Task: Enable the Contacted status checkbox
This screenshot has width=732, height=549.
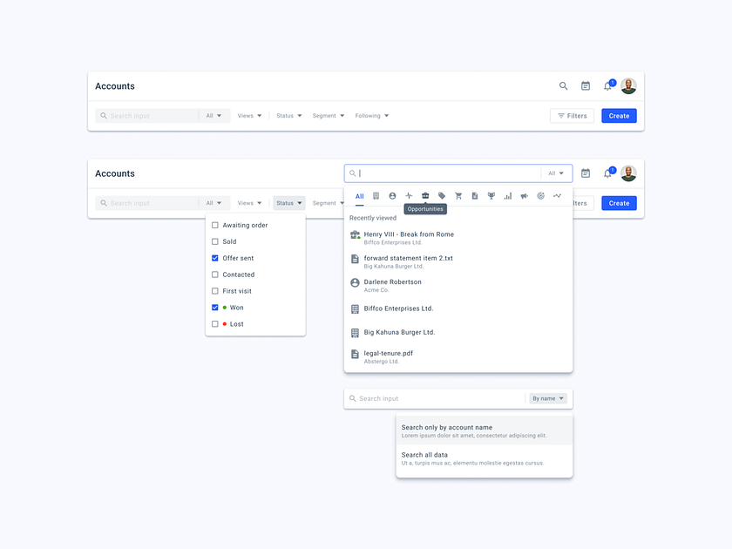Action: 214,274
